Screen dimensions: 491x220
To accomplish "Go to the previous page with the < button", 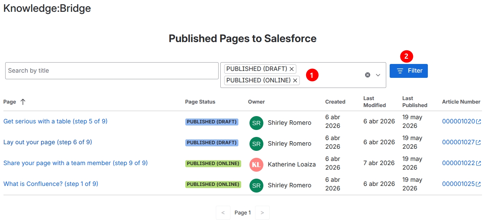I will click(223, 213).
